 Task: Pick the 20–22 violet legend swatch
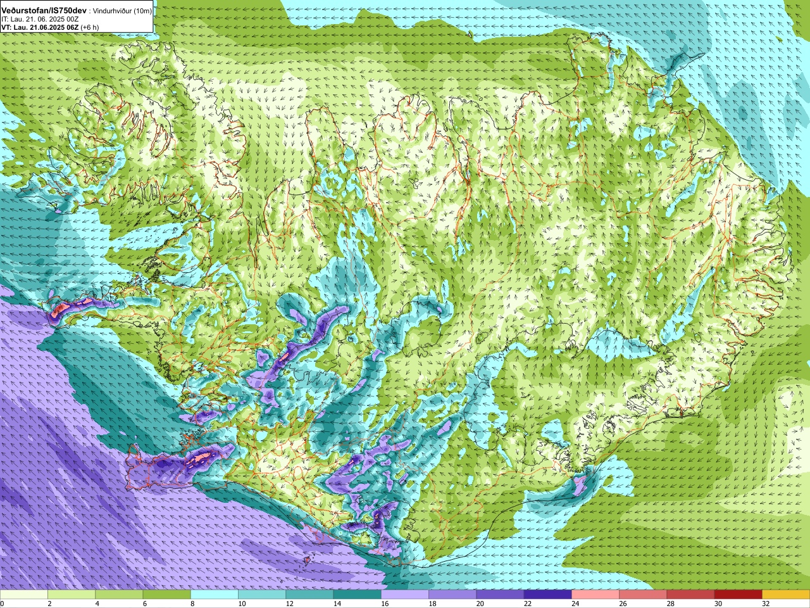[x=500, y=595]
